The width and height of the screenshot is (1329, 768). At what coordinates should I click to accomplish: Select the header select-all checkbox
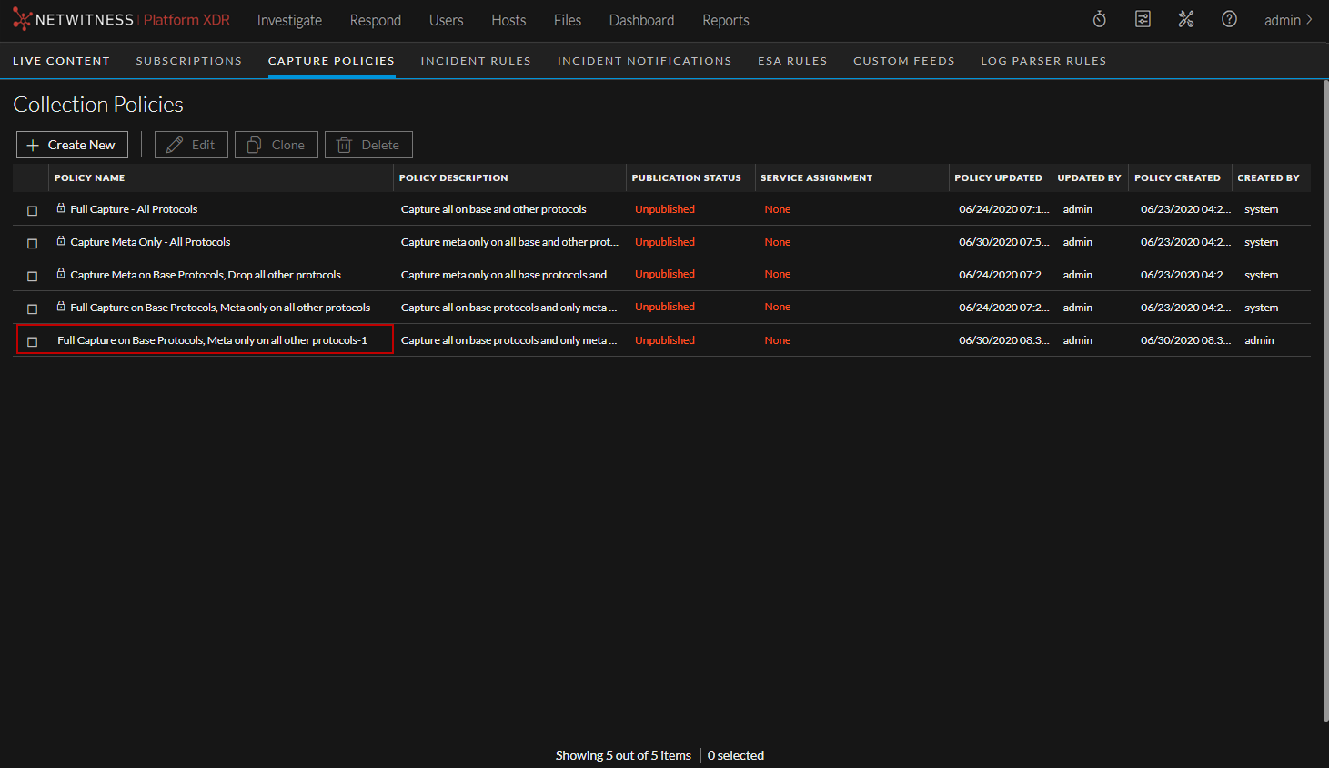tap(32, 177)
